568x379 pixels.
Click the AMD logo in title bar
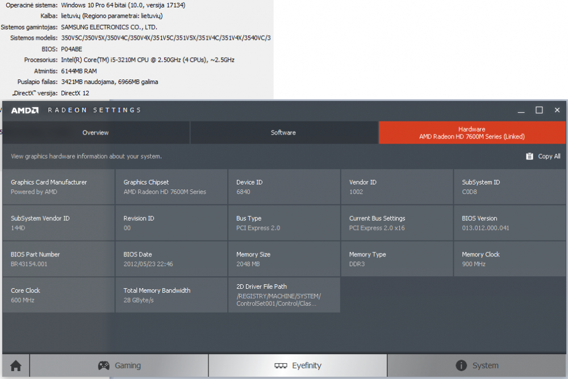point(24,110)
